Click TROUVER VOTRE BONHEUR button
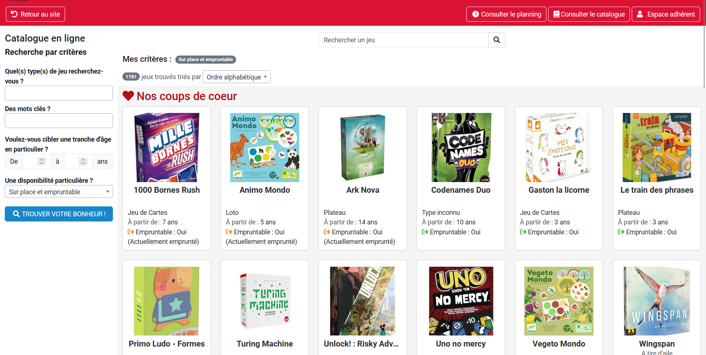The width and height of the screenshot is (706, 355). 59,214
